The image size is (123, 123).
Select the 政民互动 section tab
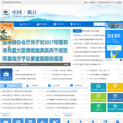tap(6, 115)
